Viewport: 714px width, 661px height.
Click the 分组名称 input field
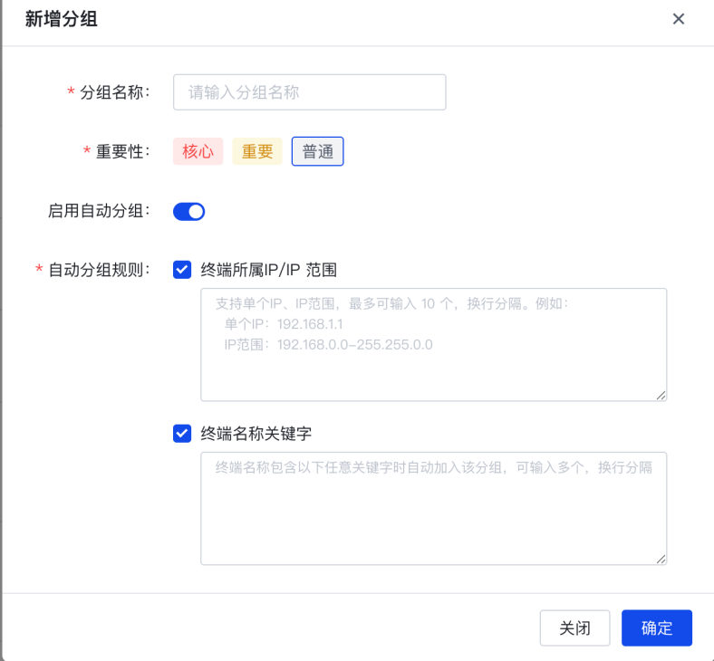pyautogui.click(x=309, y=92)
